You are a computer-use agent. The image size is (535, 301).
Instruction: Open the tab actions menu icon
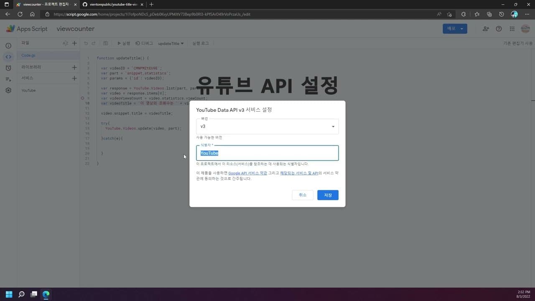[x=6, y=4]
